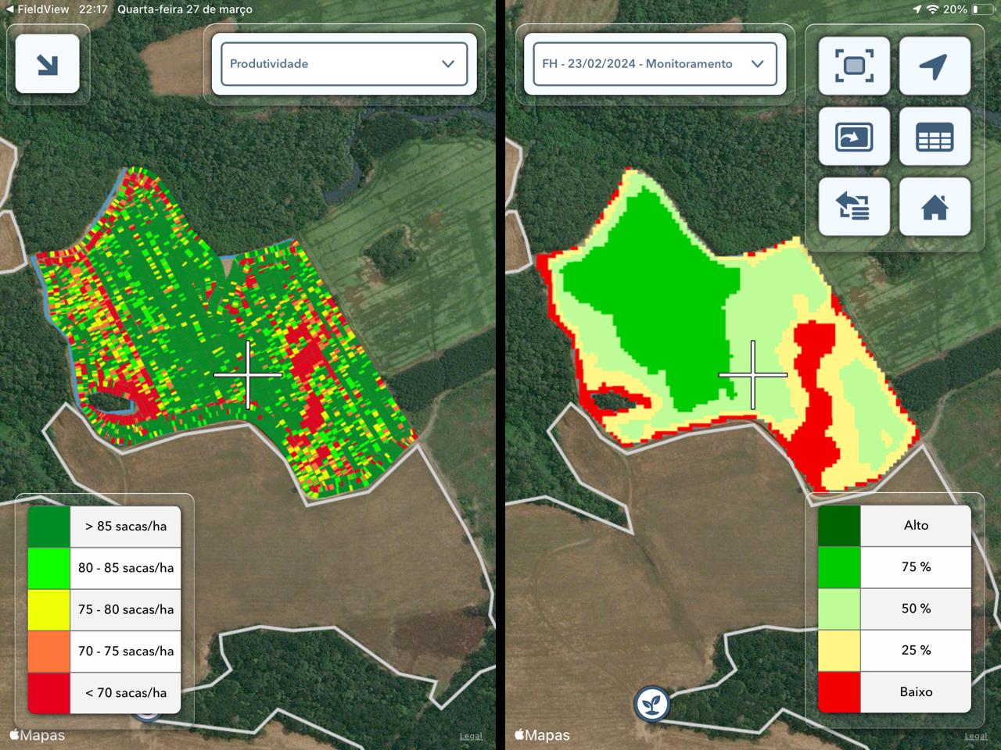The image size is (1001, 750).
Task: Open the Legal link on the left map
Action: point(471,735)
